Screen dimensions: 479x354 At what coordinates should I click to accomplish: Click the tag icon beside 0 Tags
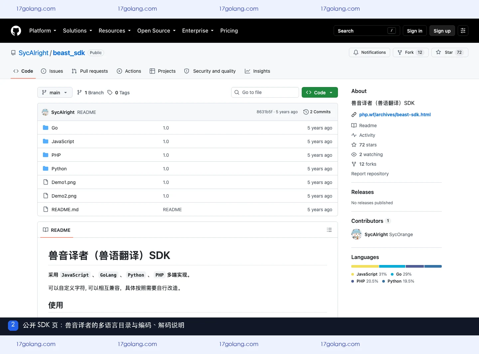coord(110,93)
